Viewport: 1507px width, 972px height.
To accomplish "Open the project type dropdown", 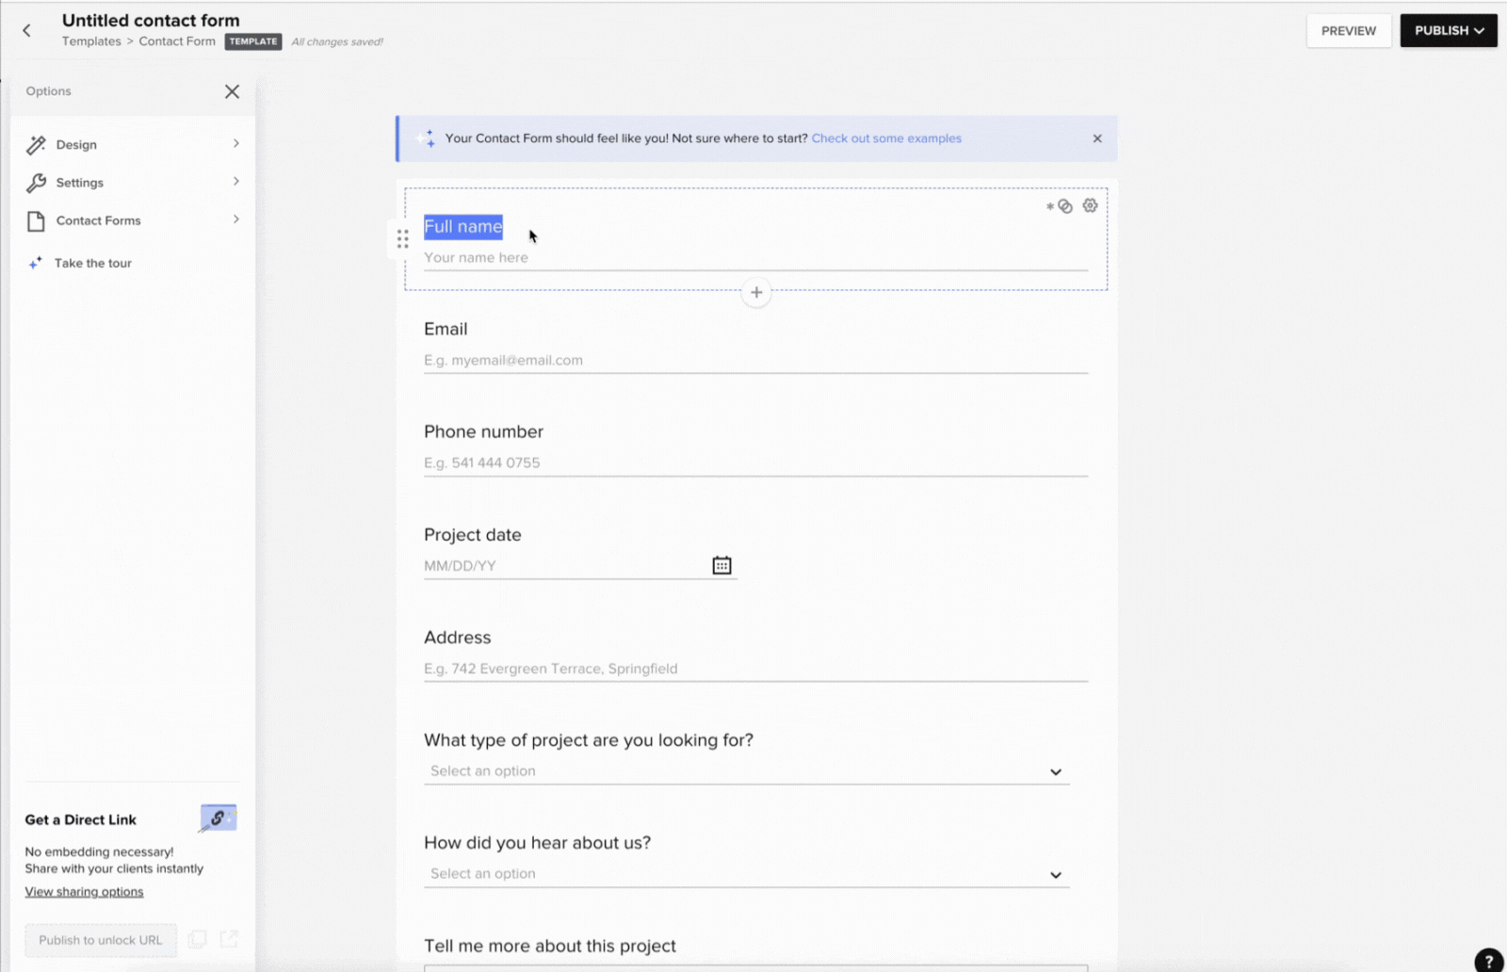I will (746, 771).
